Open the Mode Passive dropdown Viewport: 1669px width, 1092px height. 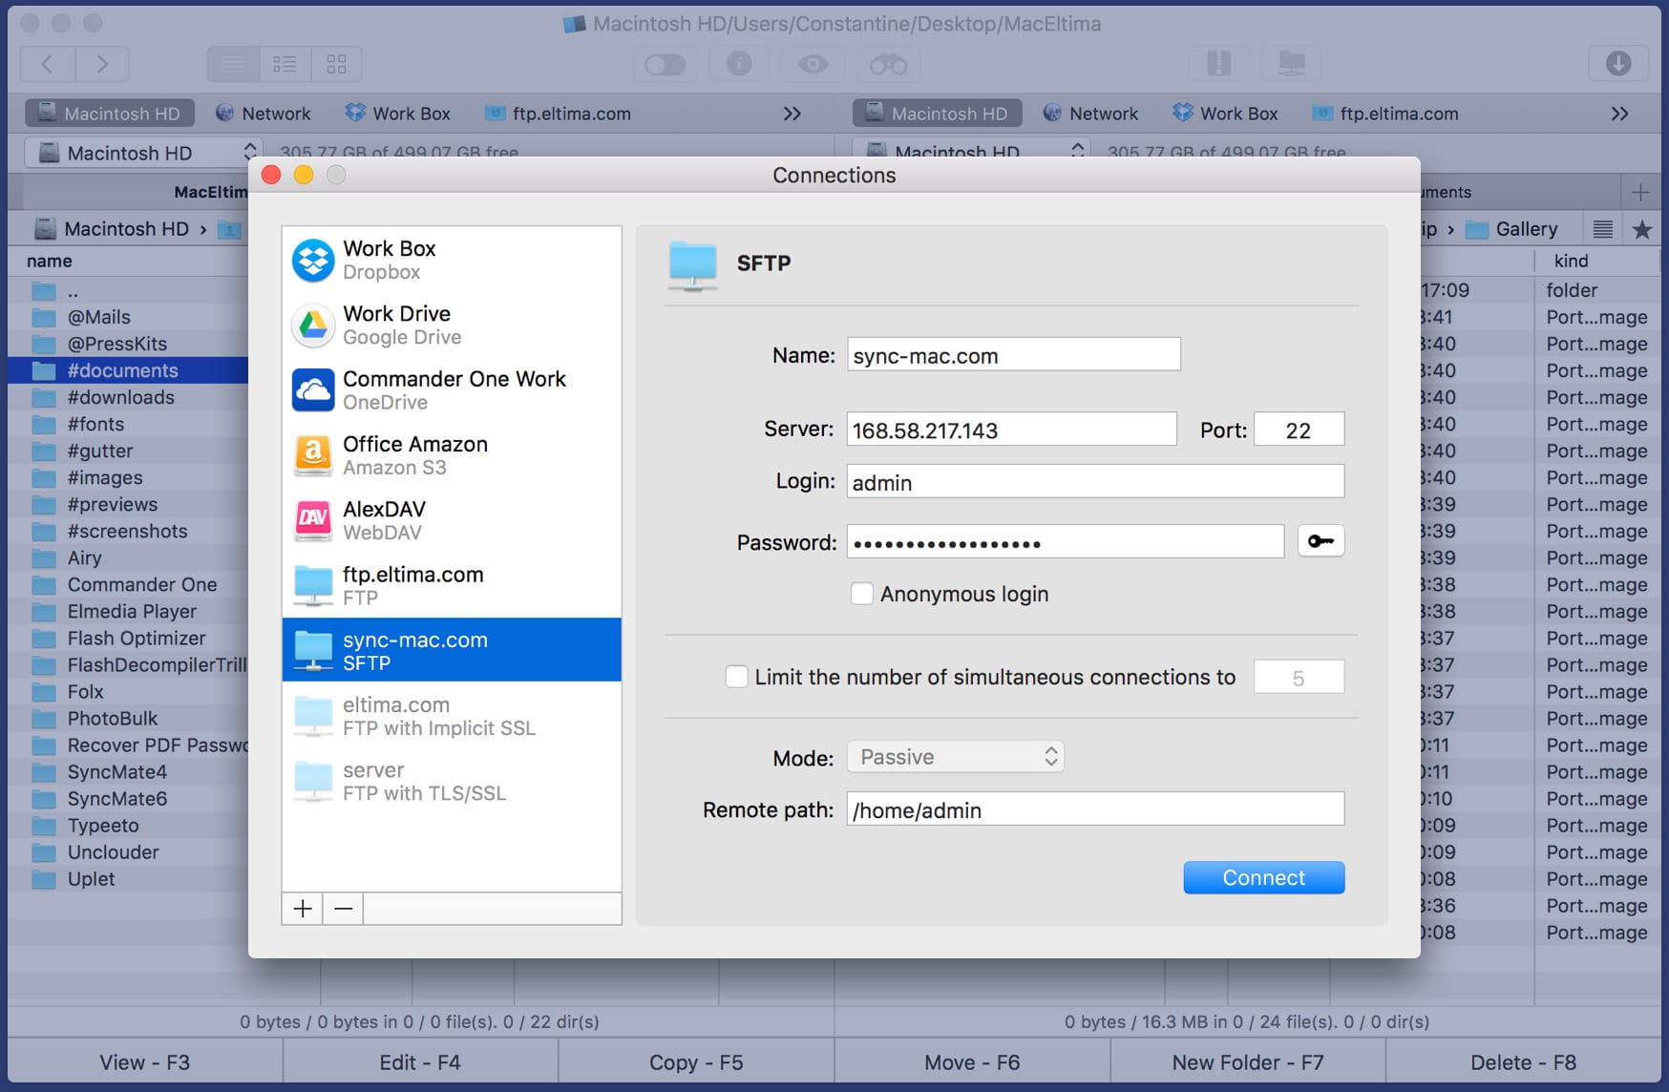point(956,757)
